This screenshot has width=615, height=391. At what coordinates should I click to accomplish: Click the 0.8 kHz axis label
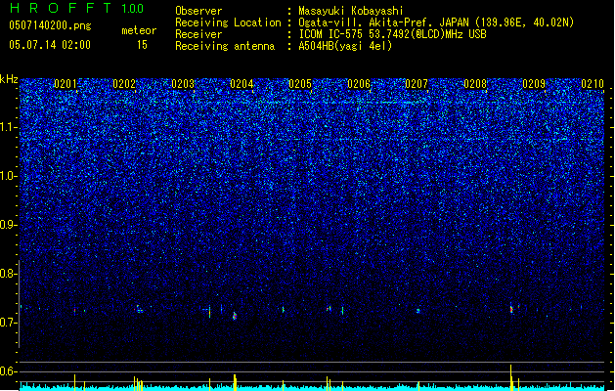point(9,274)
